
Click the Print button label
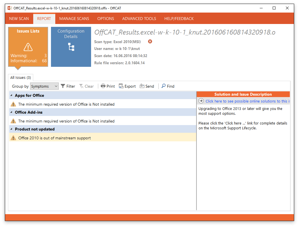click(x=111, y=86)
